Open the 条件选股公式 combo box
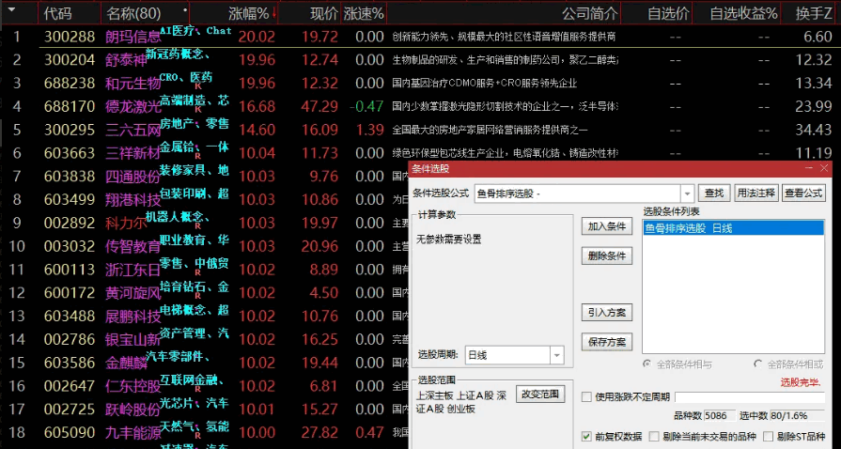This screenshot has width=841, height=449. tap(584, 194)
